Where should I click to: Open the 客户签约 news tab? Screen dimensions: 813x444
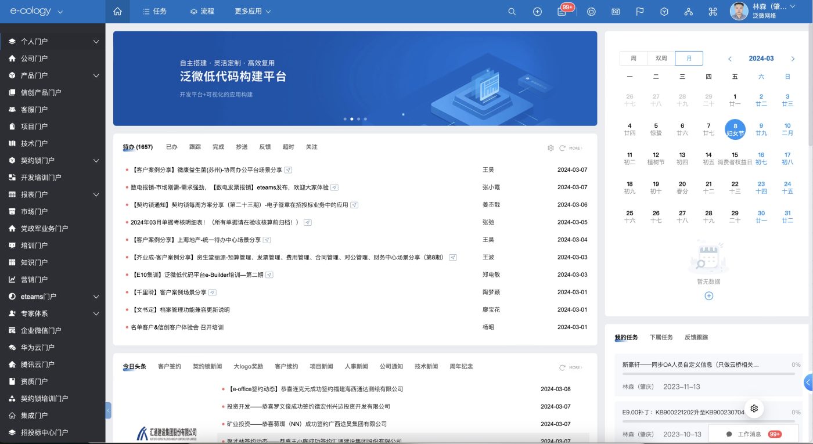coord(169,367)
